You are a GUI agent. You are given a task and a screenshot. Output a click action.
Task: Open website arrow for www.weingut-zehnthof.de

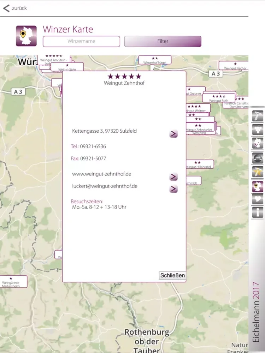(173, 177)
